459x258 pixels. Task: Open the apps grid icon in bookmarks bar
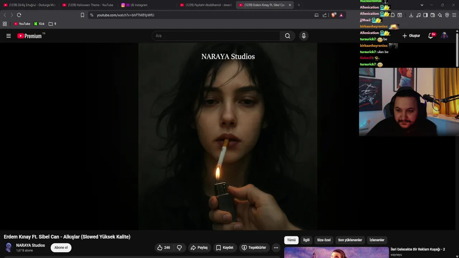click(5, 24)
